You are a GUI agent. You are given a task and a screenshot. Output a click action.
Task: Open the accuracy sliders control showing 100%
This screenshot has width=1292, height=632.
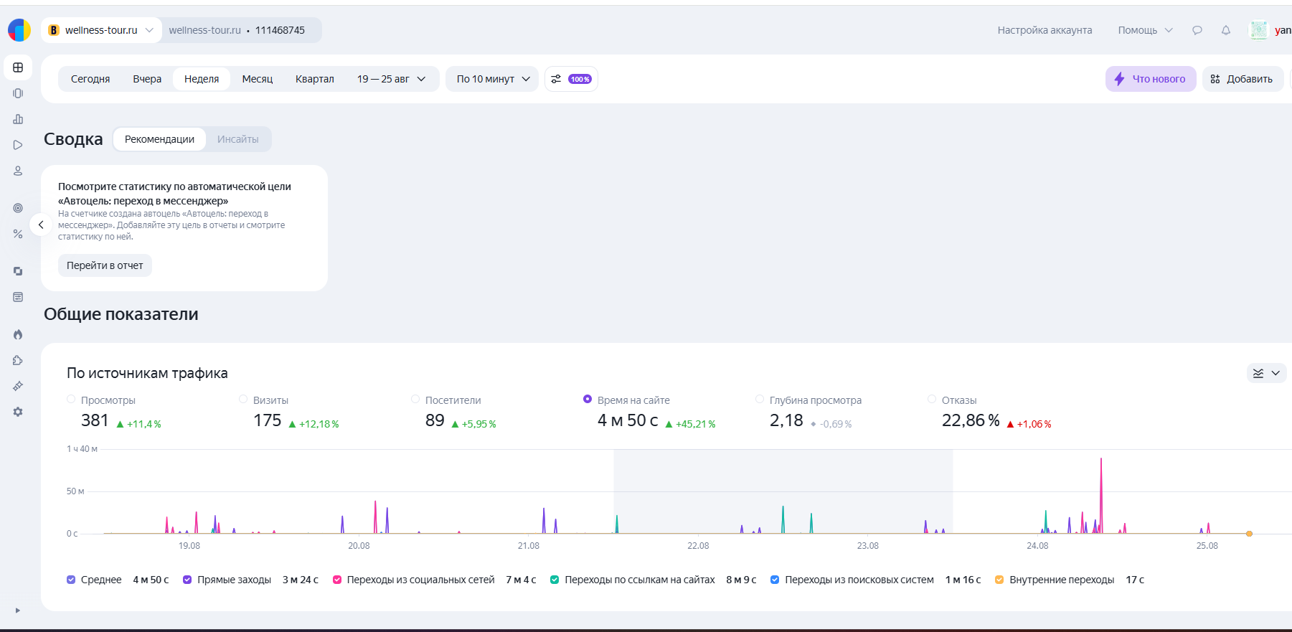click(x=571, y=79)
